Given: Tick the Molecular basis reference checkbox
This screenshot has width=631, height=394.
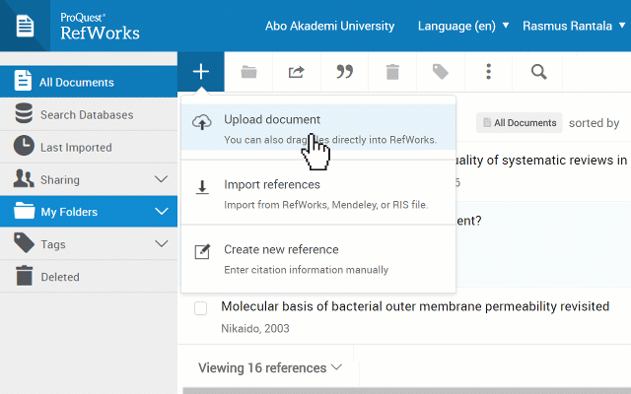Looking at the screenshot, I should (x=200, y=308).
